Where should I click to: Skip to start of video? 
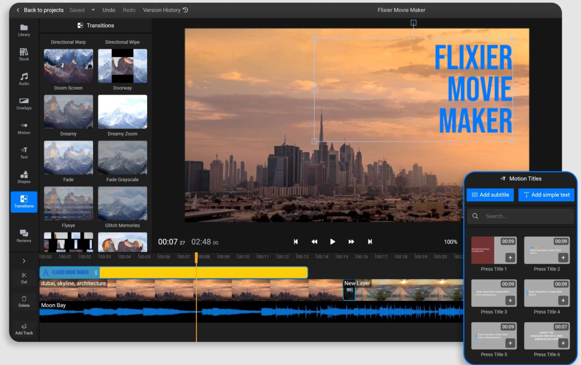(296, 242)
